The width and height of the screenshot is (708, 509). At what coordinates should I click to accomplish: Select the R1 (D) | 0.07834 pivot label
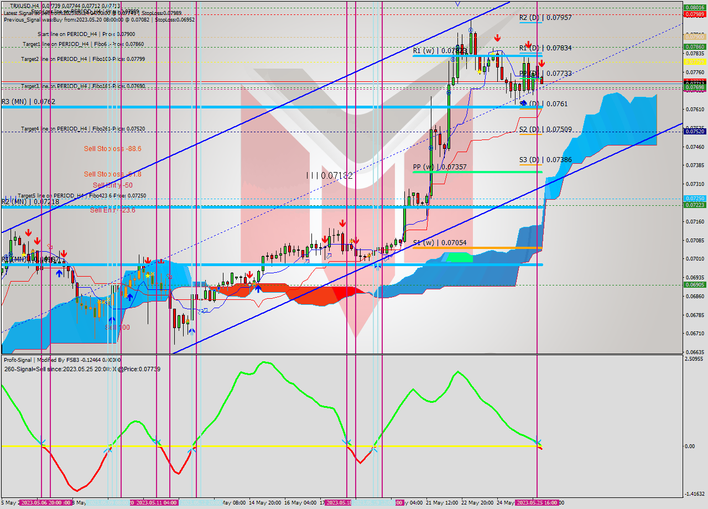(545, 48)
